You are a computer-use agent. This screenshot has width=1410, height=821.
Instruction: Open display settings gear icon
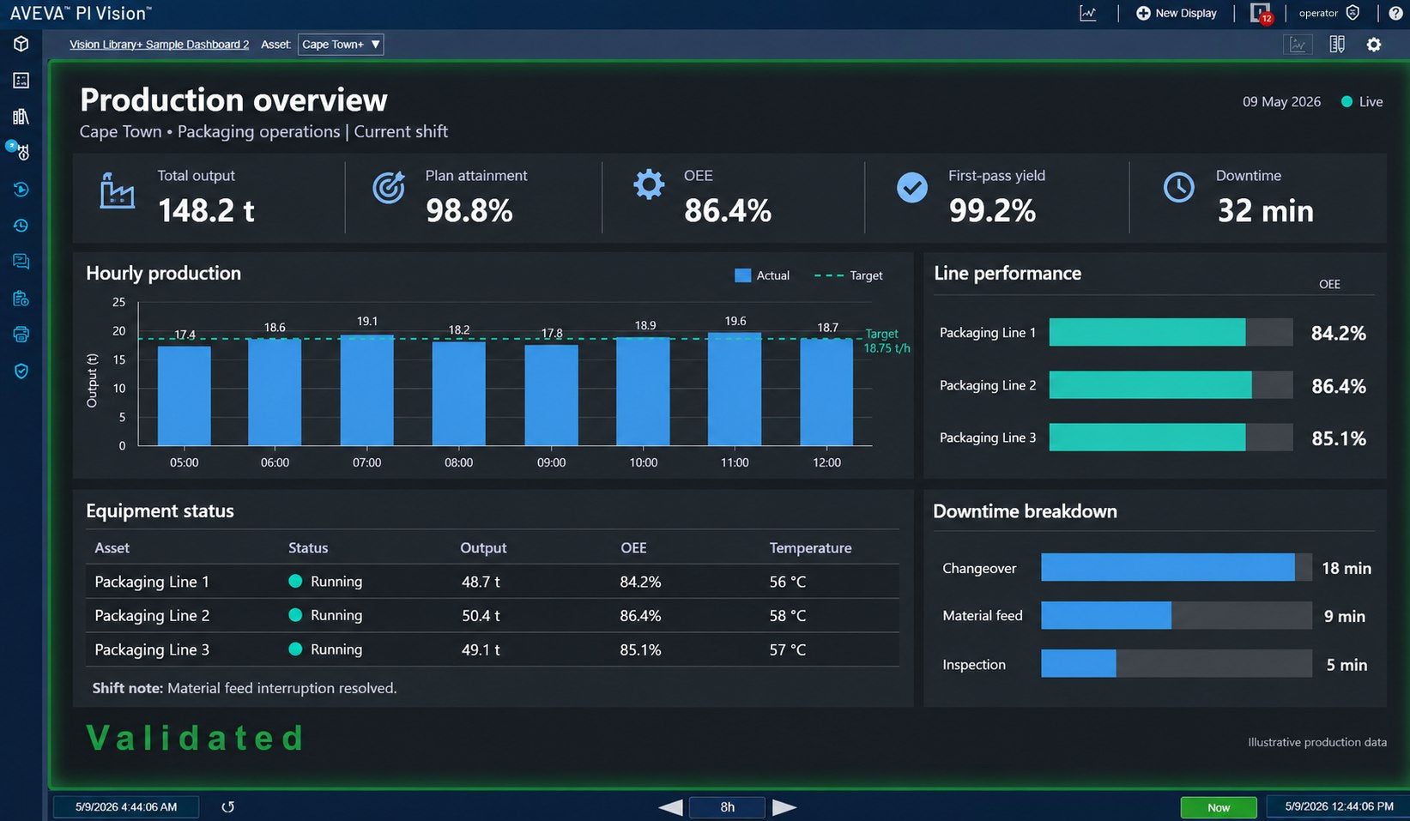coord(1374,45)
